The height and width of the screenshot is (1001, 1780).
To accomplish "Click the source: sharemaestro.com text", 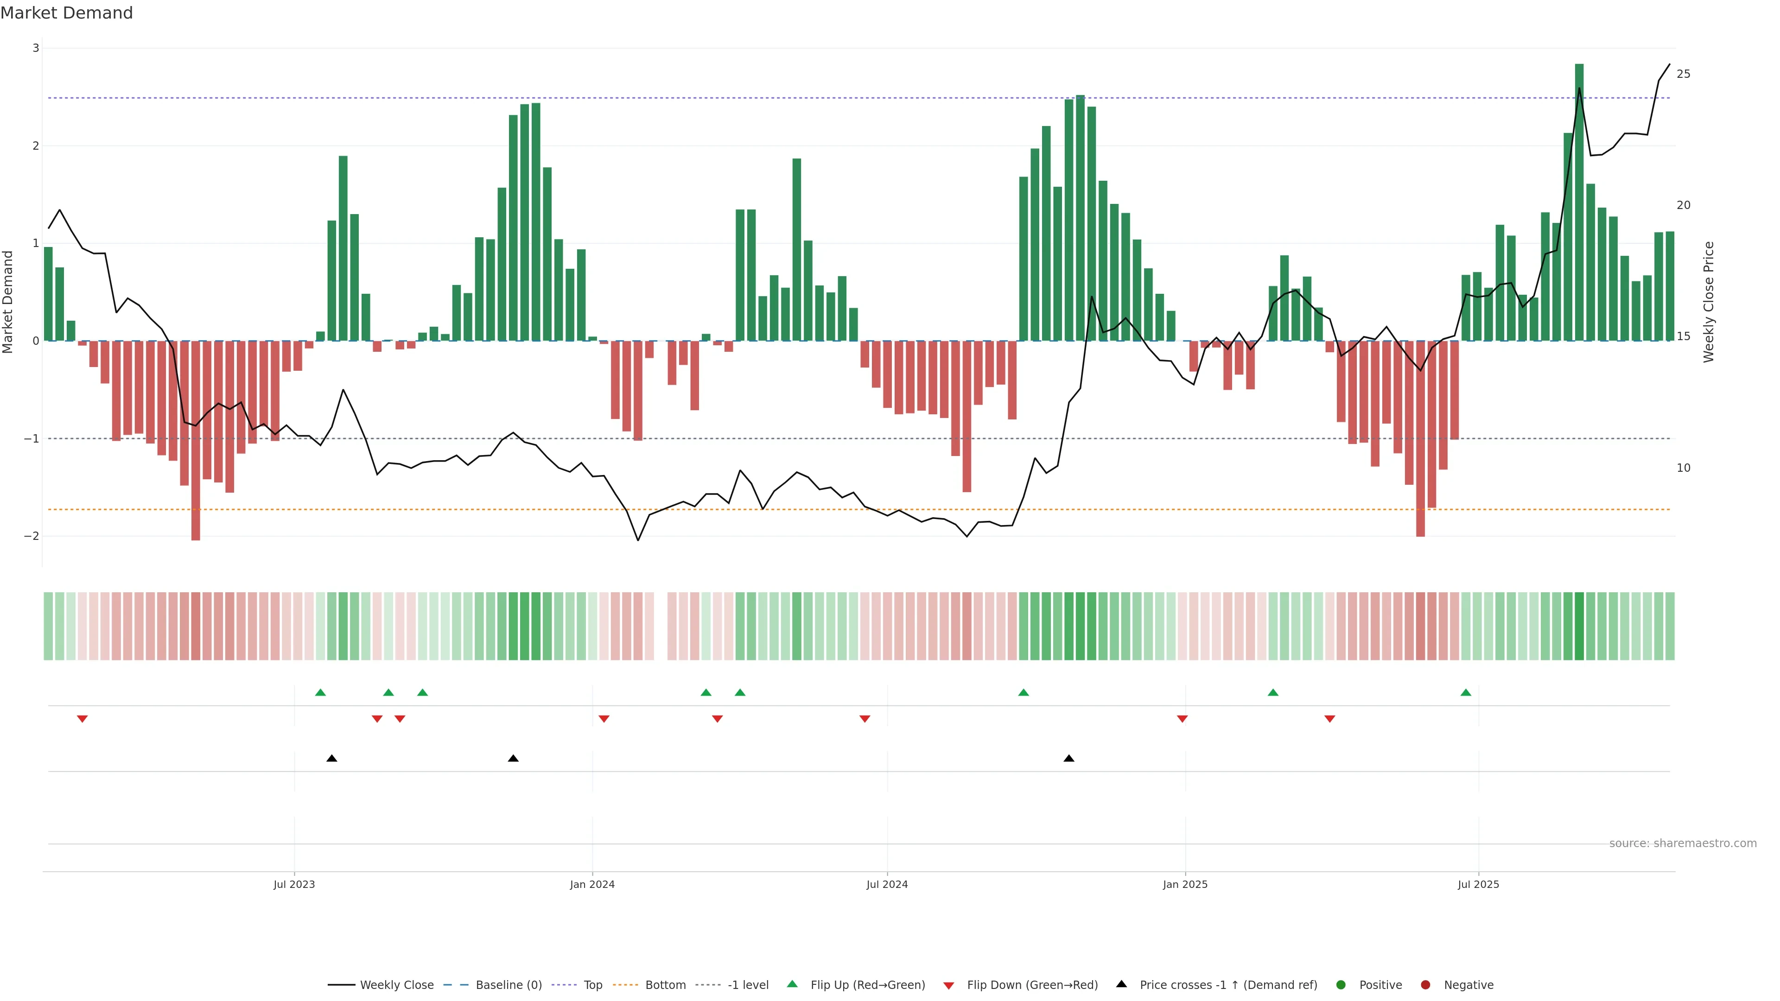I will (x=1683, y=843).
